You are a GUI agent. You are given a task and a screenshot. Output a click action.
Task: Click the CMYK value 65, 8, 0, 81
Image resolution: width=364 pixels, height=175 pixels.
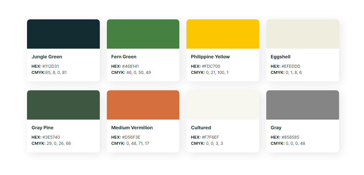point(56,72)
